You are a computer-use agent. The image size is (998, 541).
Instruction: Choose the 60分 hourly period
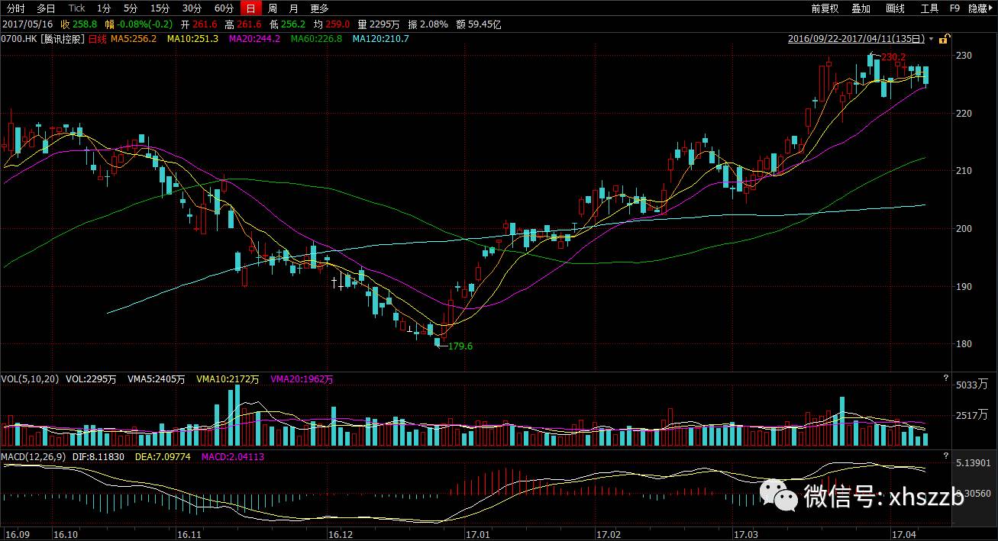(224, 8)
